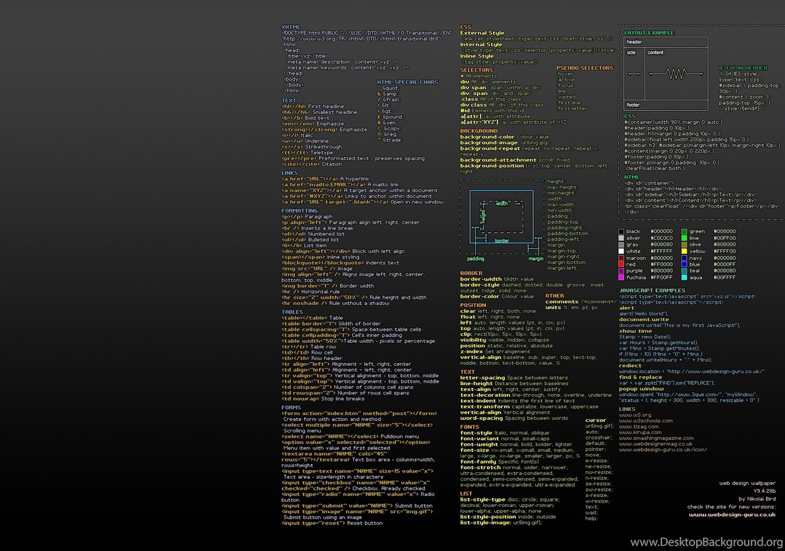The width and height of the screenshot is (785, 551).
Task: Select the LIST section heading
Action: click(466, 493)
